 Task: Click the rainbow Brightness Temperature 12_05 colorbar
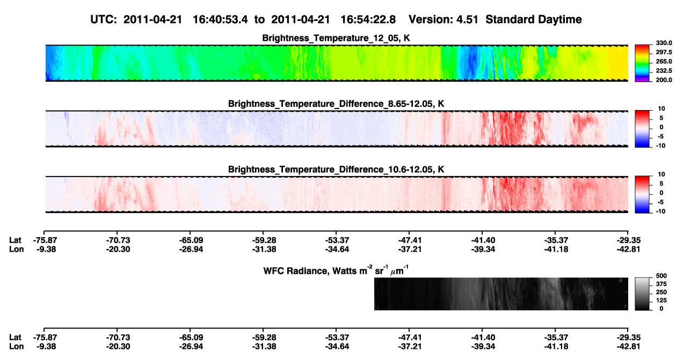(x=642, y=63)
